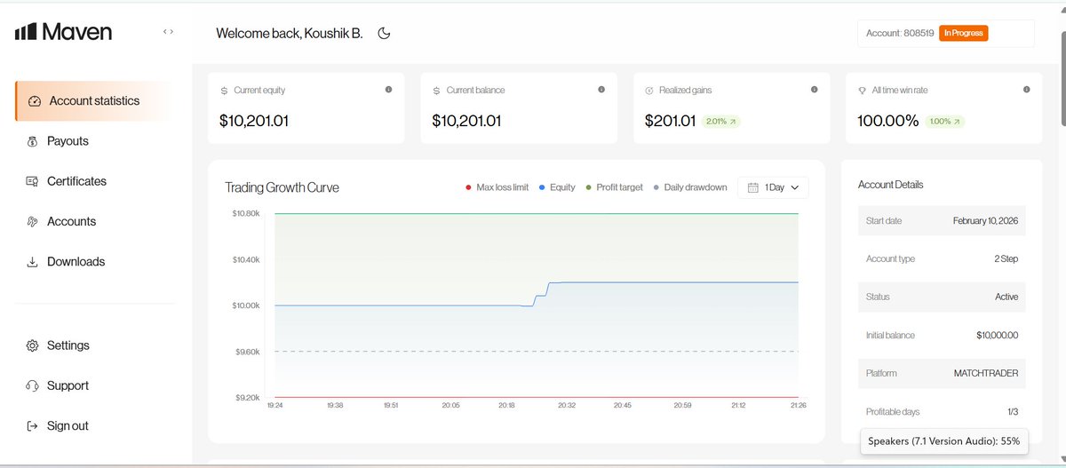Open Settings from sidebar
The width and height of the screenshot is (1066, 468).
68,345
